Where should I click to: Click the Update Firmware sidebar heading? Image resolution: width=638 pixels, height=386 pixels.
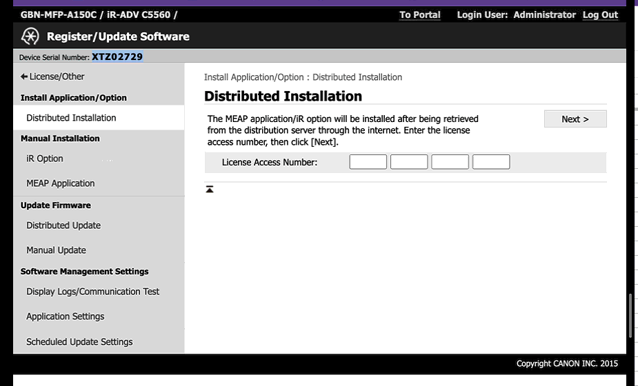tap(56, 205)
